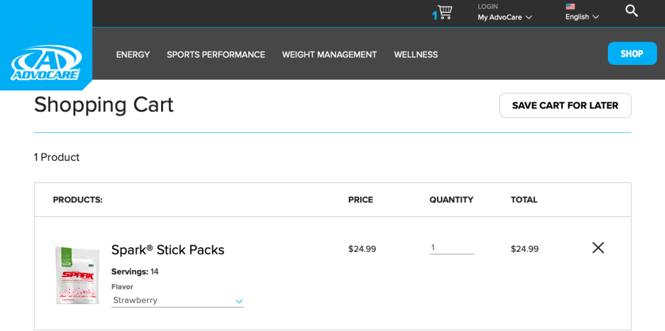Click the search magnifier icon
This screenshot has width=665, height=331.
click(x=631, y=11)
